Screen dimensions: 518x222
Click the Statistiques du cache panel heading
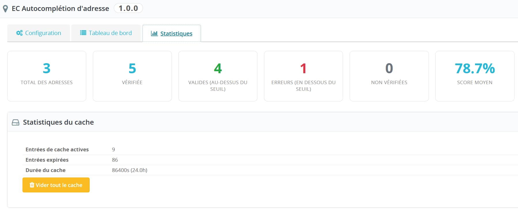tap(59, 122)
